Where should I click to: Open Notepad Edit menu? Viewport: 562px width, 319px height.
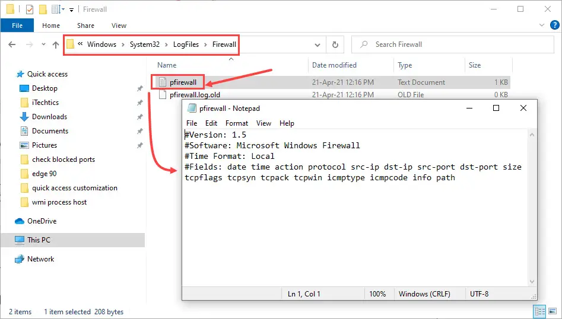211,123
